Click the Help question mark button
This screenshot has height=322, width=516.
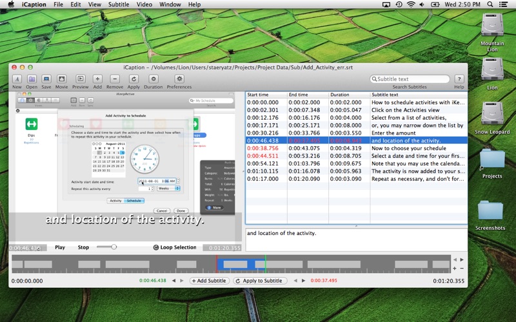pos(459,79)
